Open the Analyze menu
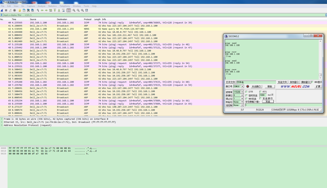327x188 pixels. tap(41, 6)
